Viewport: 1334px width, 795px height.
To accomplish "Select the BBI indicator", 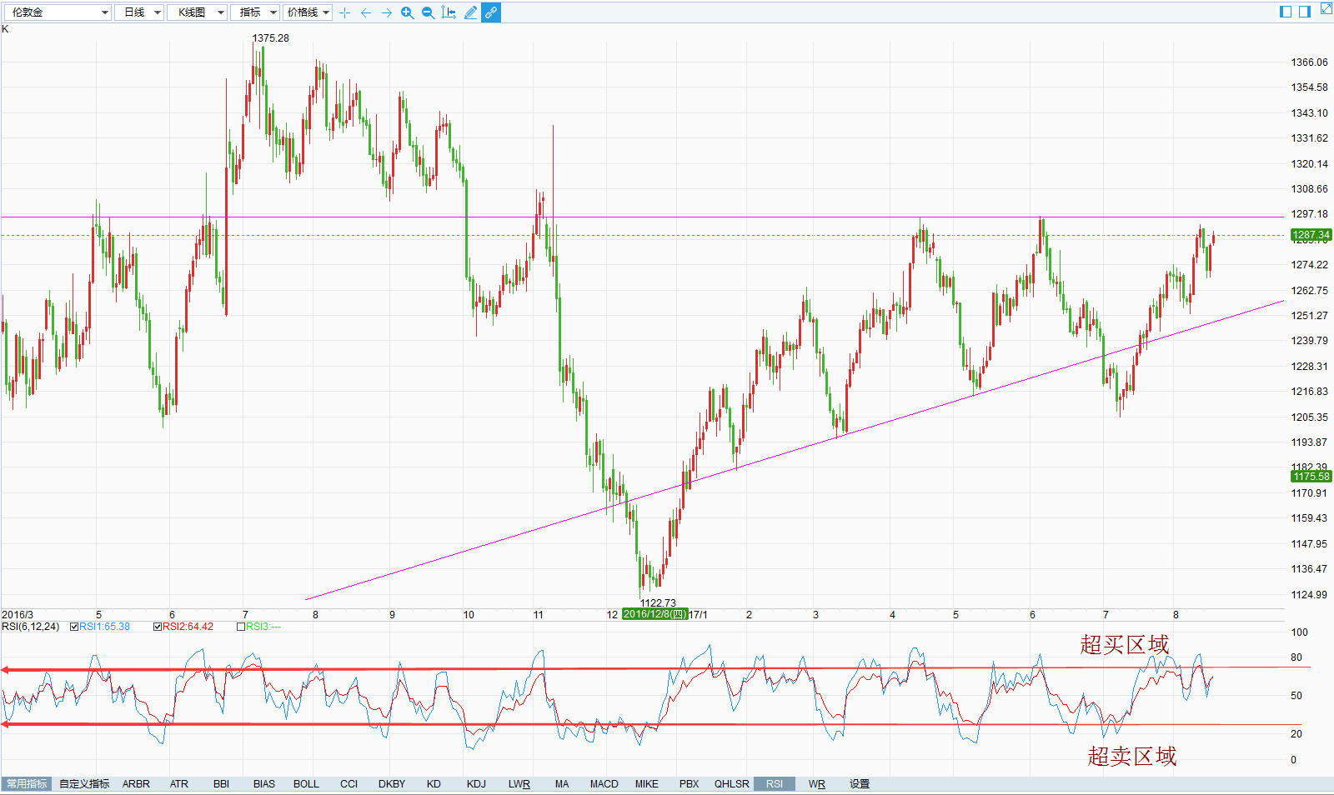I will 221,783.
